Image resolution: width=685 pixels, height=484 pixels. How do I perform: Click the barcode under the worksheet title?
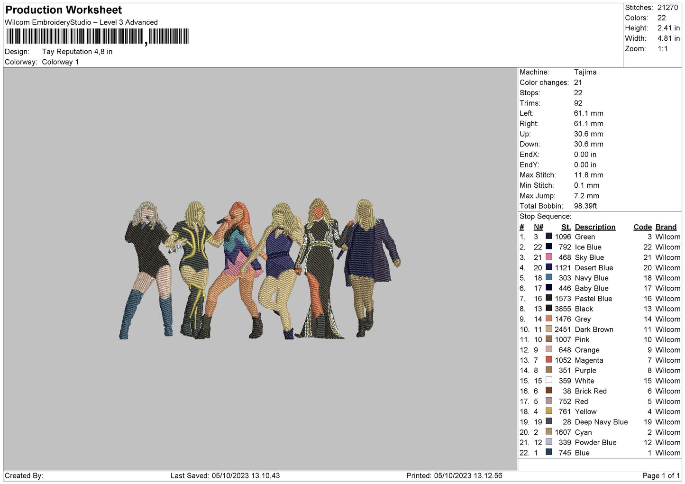pos(97,37)
